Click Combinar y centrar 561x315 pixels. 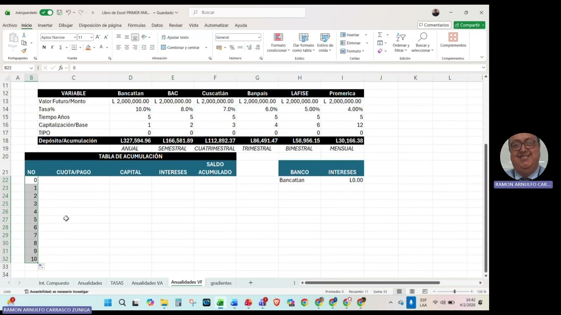[180, 47]
